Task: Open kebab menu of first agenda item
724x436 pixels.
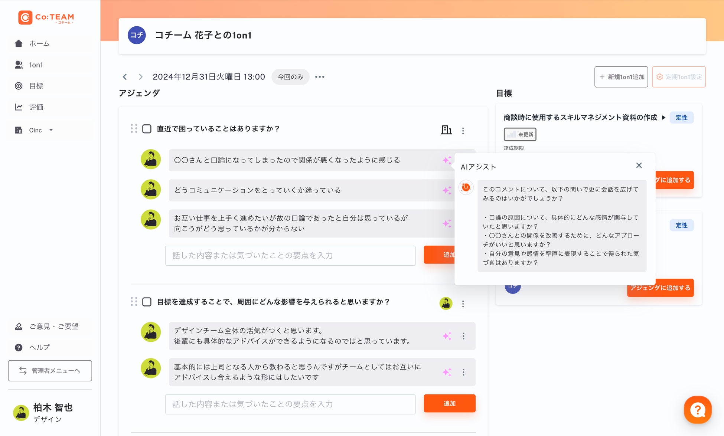Action: (x=463, y=131)
